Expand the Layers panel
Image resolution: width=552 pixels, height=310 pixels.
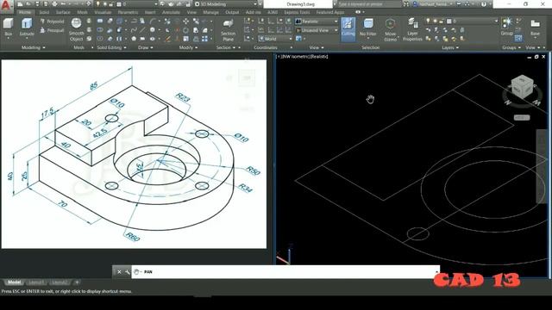[x=450, y=47]
